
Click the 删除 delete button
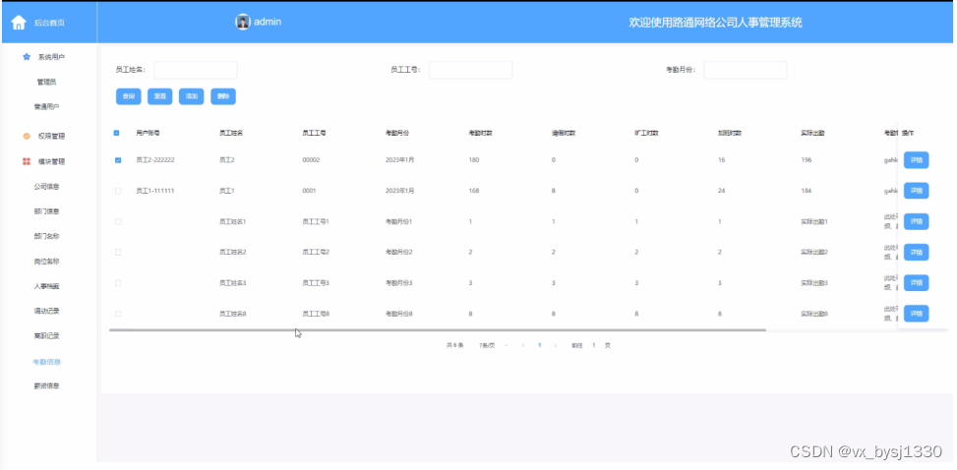coord(223,96)
